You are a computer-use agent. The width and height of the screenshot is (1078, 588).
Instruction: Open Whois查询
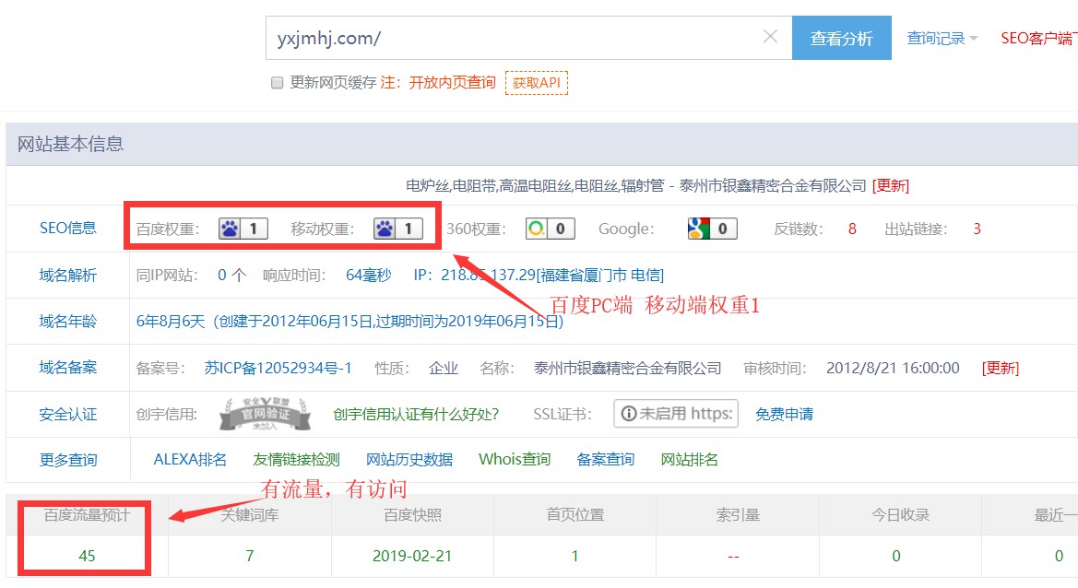pos(515,460)
